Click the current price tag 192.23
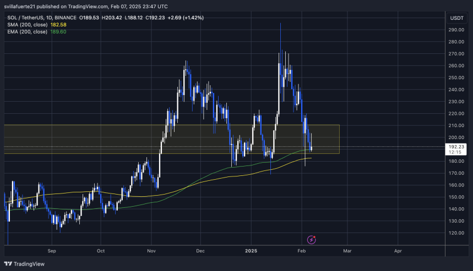Image resolution: width=473 pixels, height=271 pixels. tap(456, 149)
